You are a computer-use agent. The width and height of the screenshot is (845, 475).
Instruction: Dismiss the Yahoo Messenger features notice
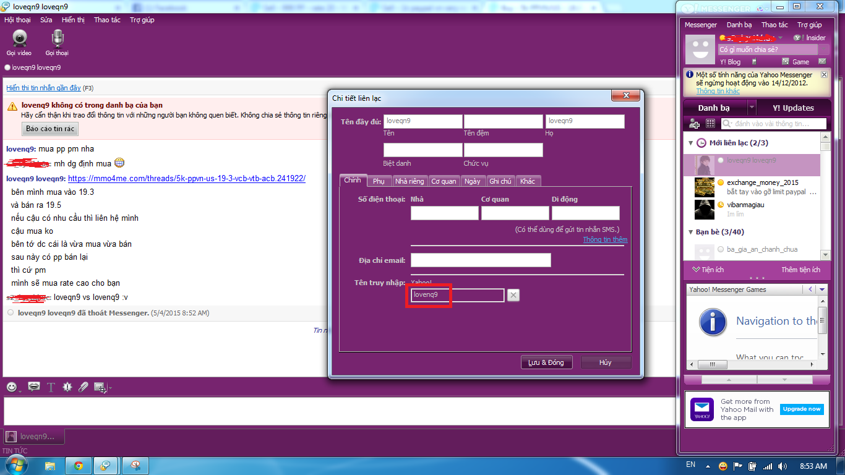(824, 75)
